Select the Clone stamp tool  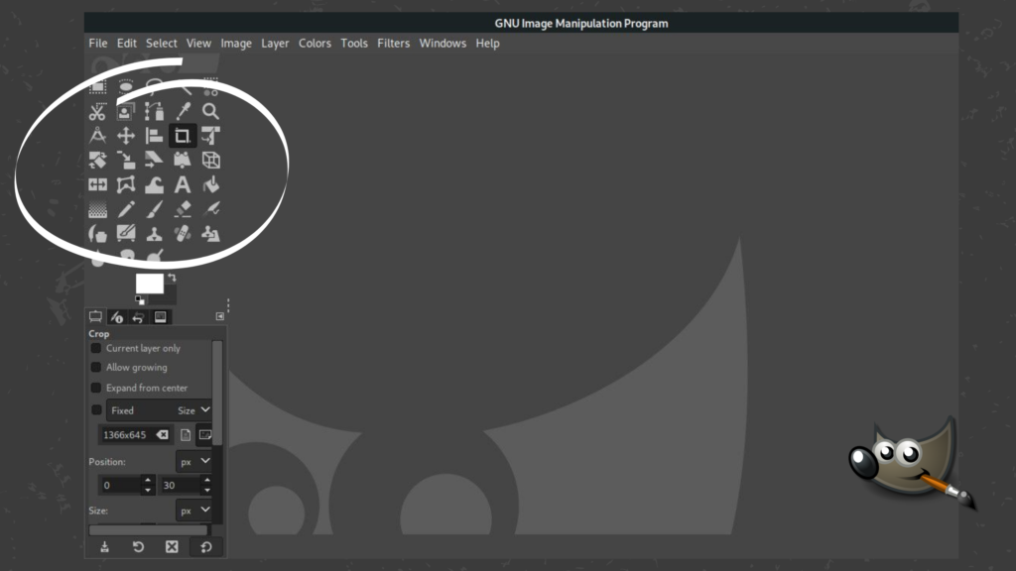tap(154, 234)
